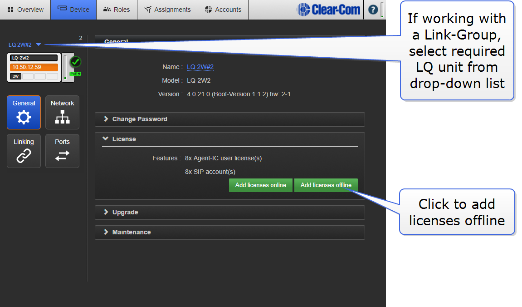Expand the Upgrade section
The height and width of the screenshot is (307, 522).
click(125, 212)
